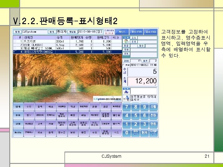Click the white barcode input field
This screenshot has height=167, width=223.
click(x=143, y=91)
